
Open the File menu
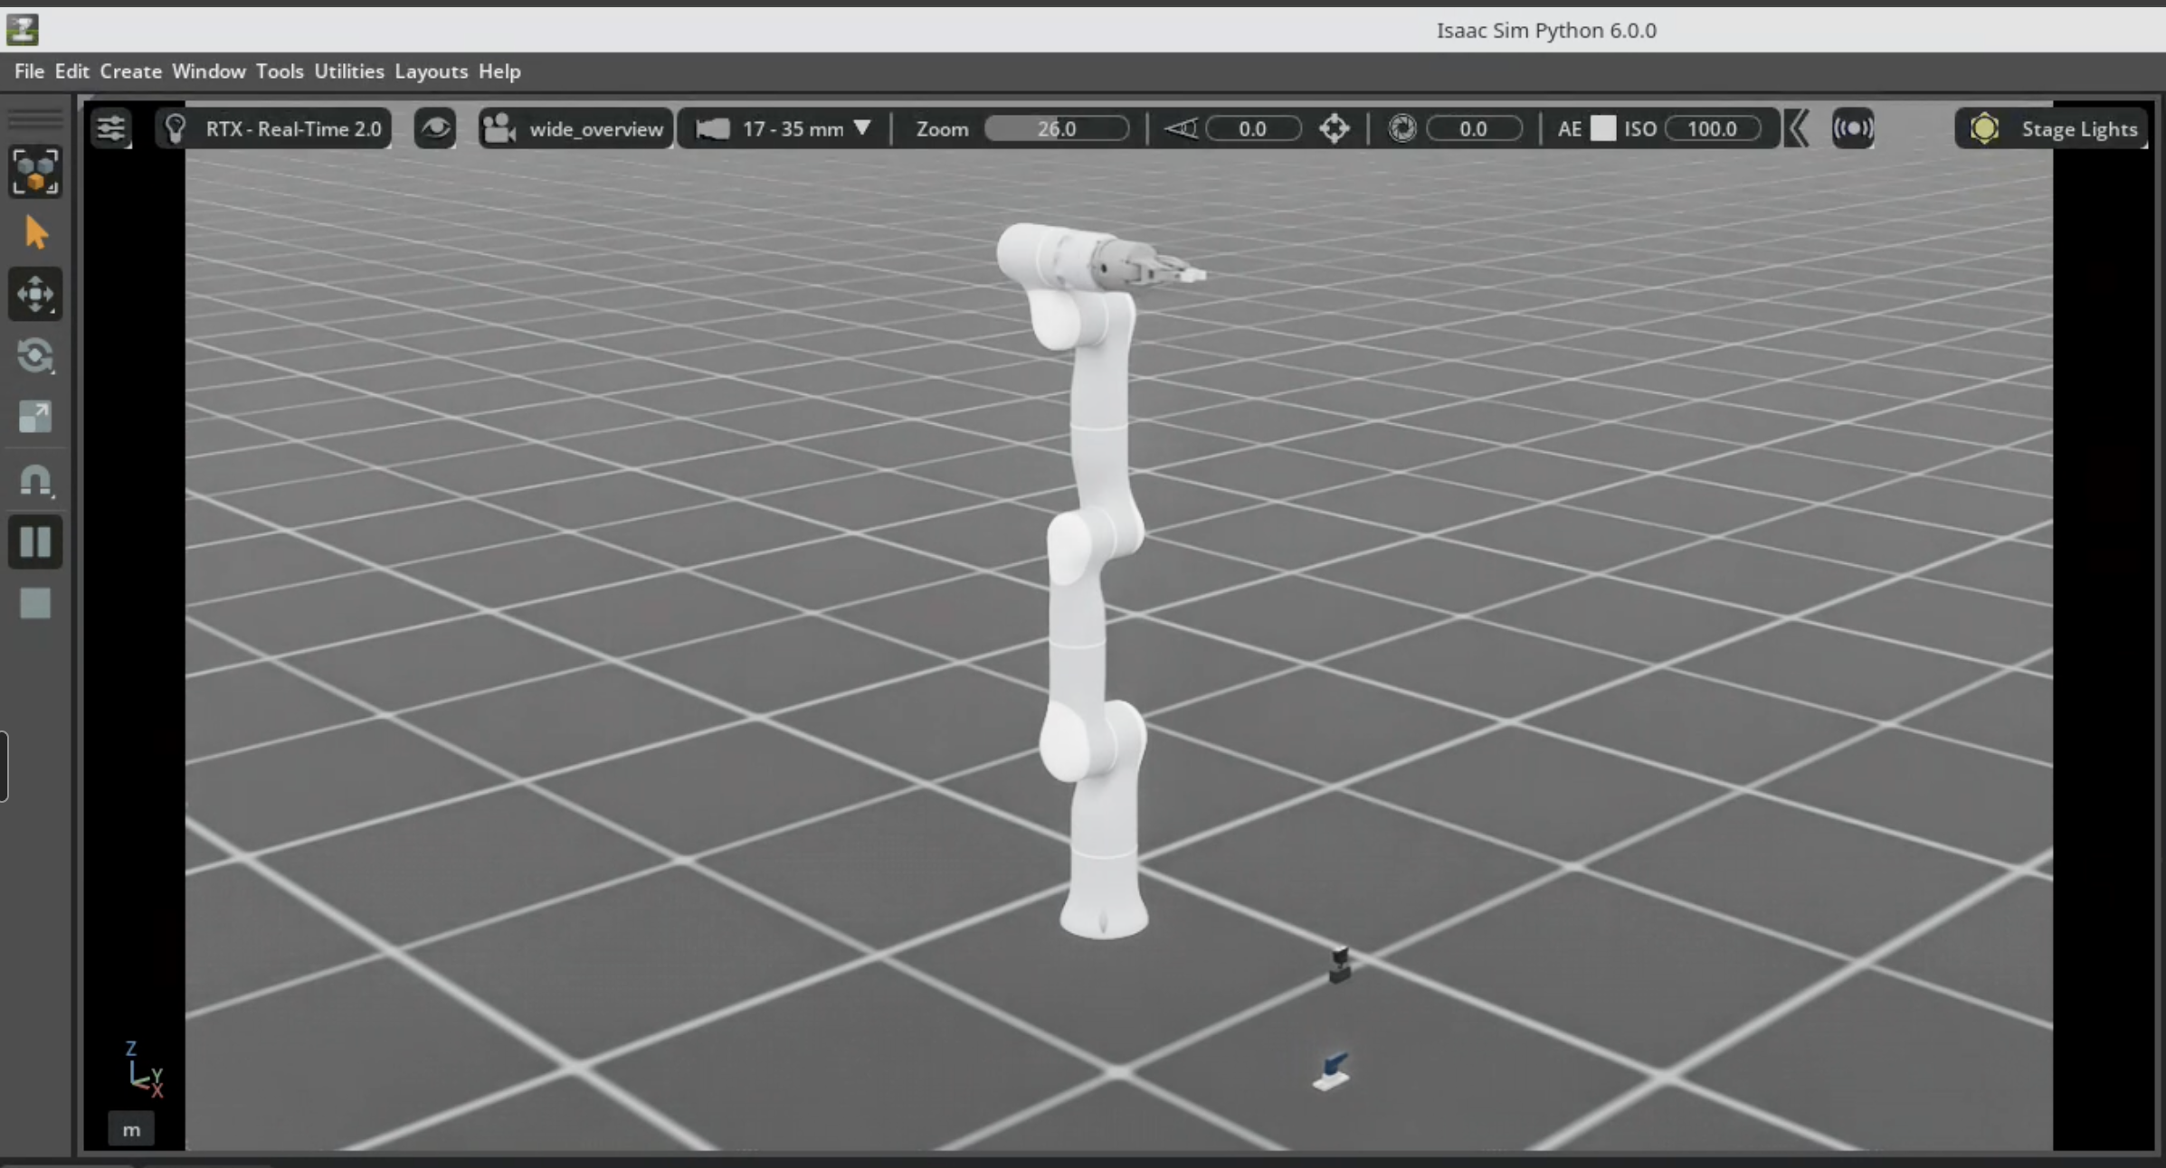point(29,71)
